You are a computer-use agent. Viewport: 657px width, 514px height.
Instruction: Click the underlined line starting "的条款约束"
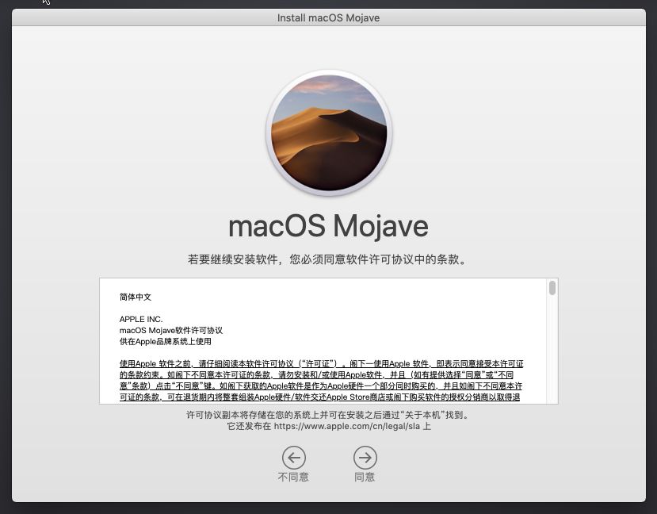click(321, 374)
